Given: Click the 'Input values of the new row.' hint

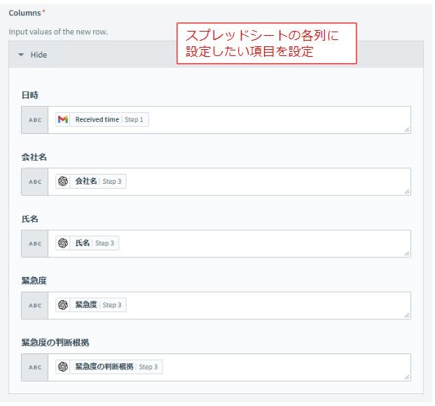Looking at the screenshot, I should [58, 32].
